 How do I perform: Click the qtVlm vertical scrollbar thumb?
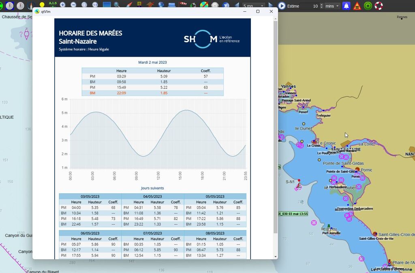click(x=276, y=127)
